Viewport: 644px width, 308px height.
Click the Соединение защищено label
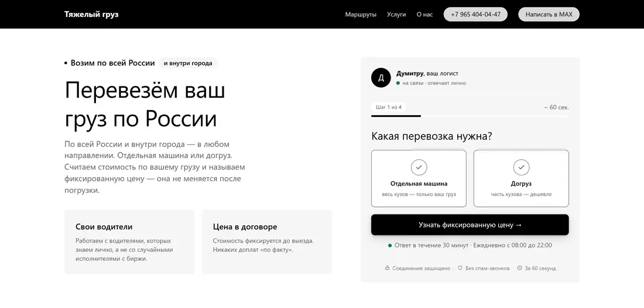point(422,268)
